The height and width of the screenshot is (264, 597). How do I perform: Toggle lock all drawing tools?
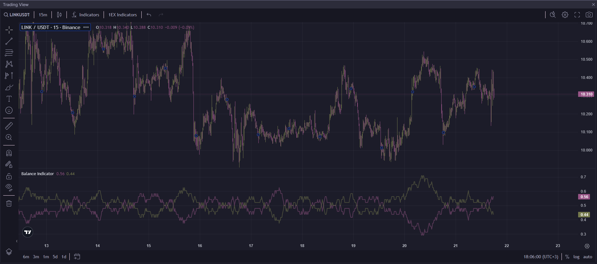tap(9, 176)
